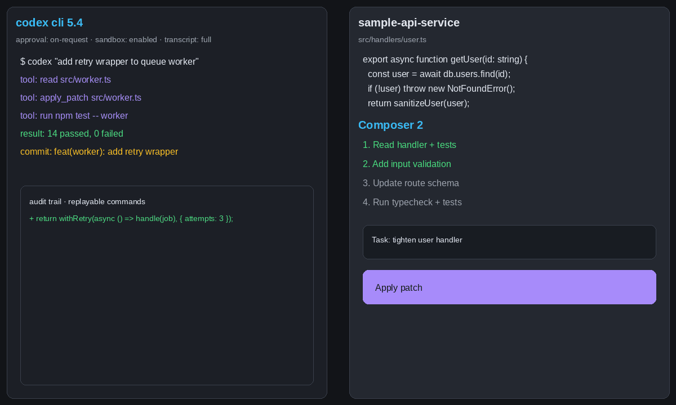Select step '2. Add input validation'
This screenshot has height=405, width=676.
407,164
